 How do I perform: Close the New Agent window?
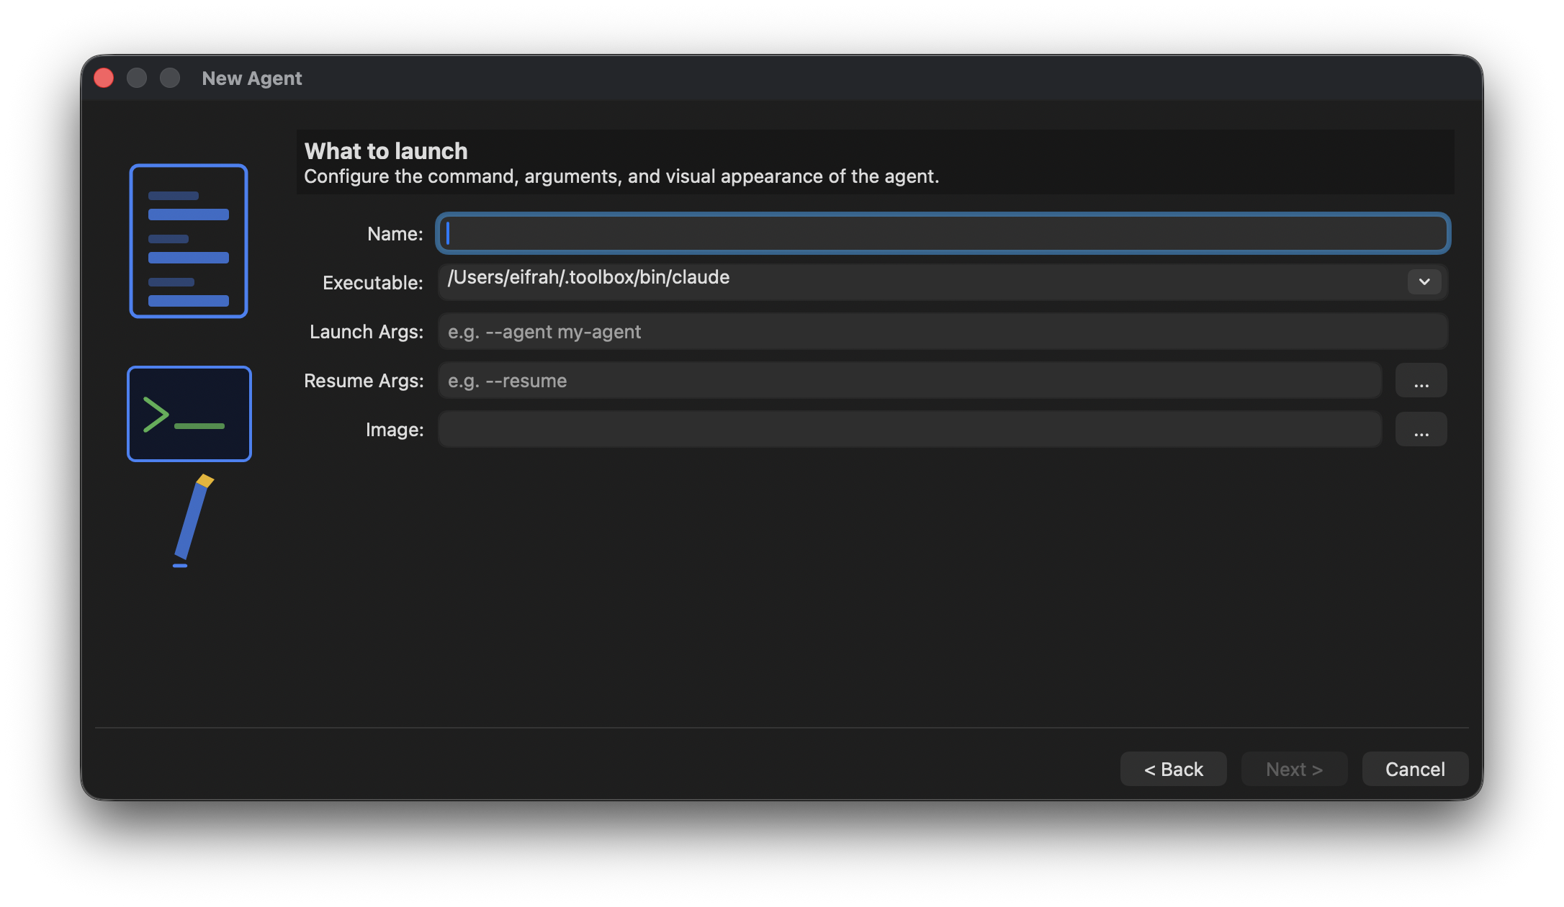[x=104, y=78]
